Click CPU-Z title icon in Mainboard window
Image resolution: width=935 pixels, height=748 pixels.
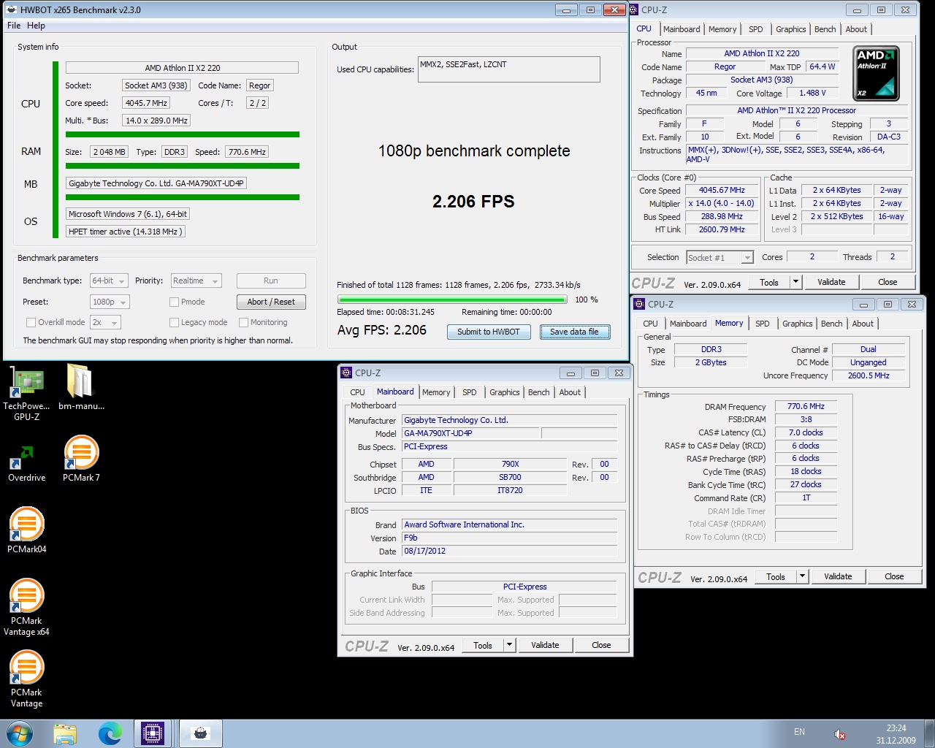point(346,373)
